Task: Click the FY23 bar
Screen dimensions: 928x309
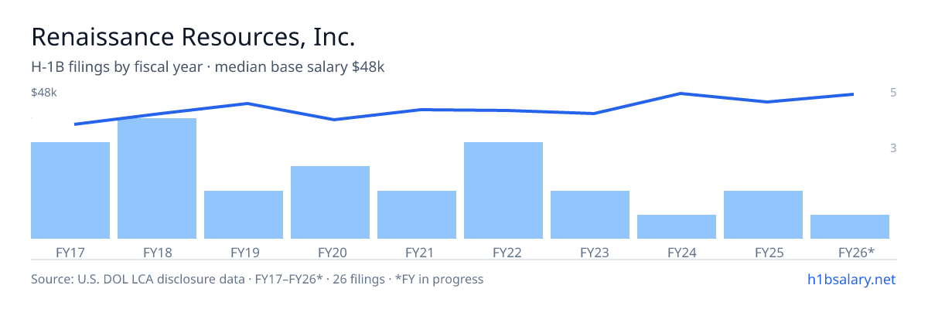Action: (x=590, y=215)
